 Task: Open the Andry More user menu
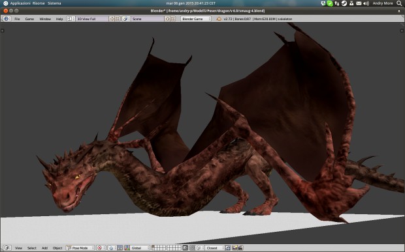383,3
